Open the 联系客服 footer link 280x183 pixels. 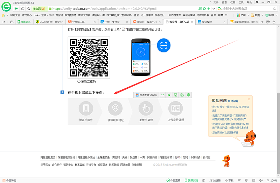pos(80,164)
